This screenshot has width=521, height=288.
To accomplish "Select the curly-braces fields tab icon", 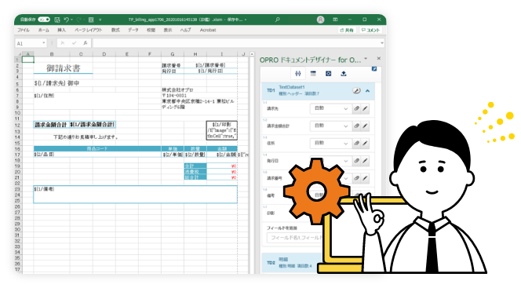I will (x=298, y=74).
